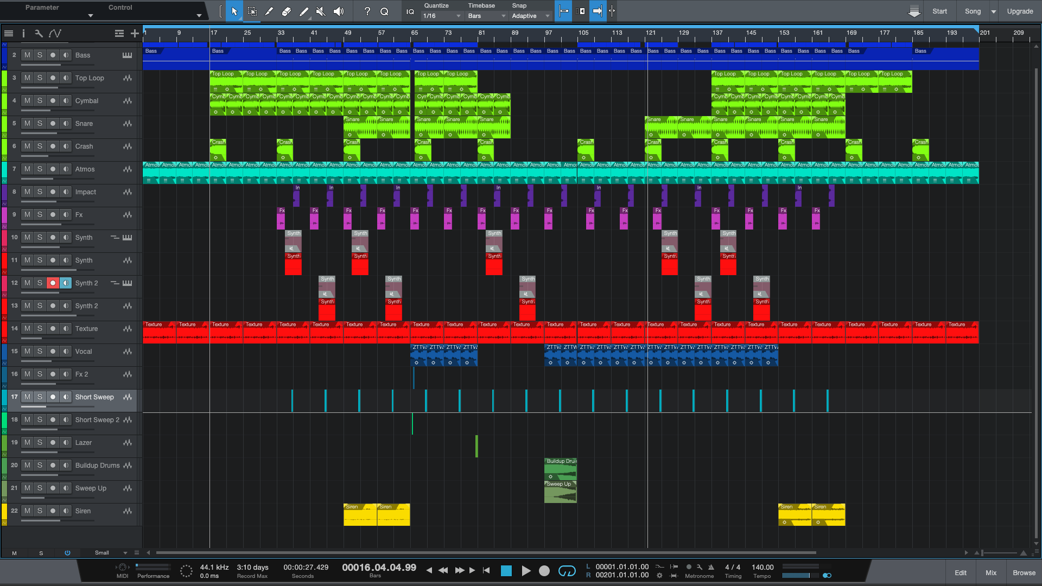
Task: Adjust timeline horizontal zoom slider
Action: click(x=999, y=553)
